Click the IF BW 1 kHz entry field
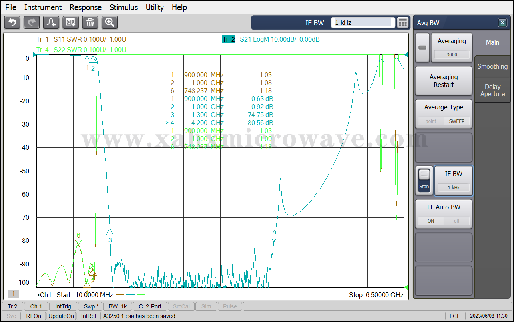Screen dimensions: 514x322 [x=363, y=23]
